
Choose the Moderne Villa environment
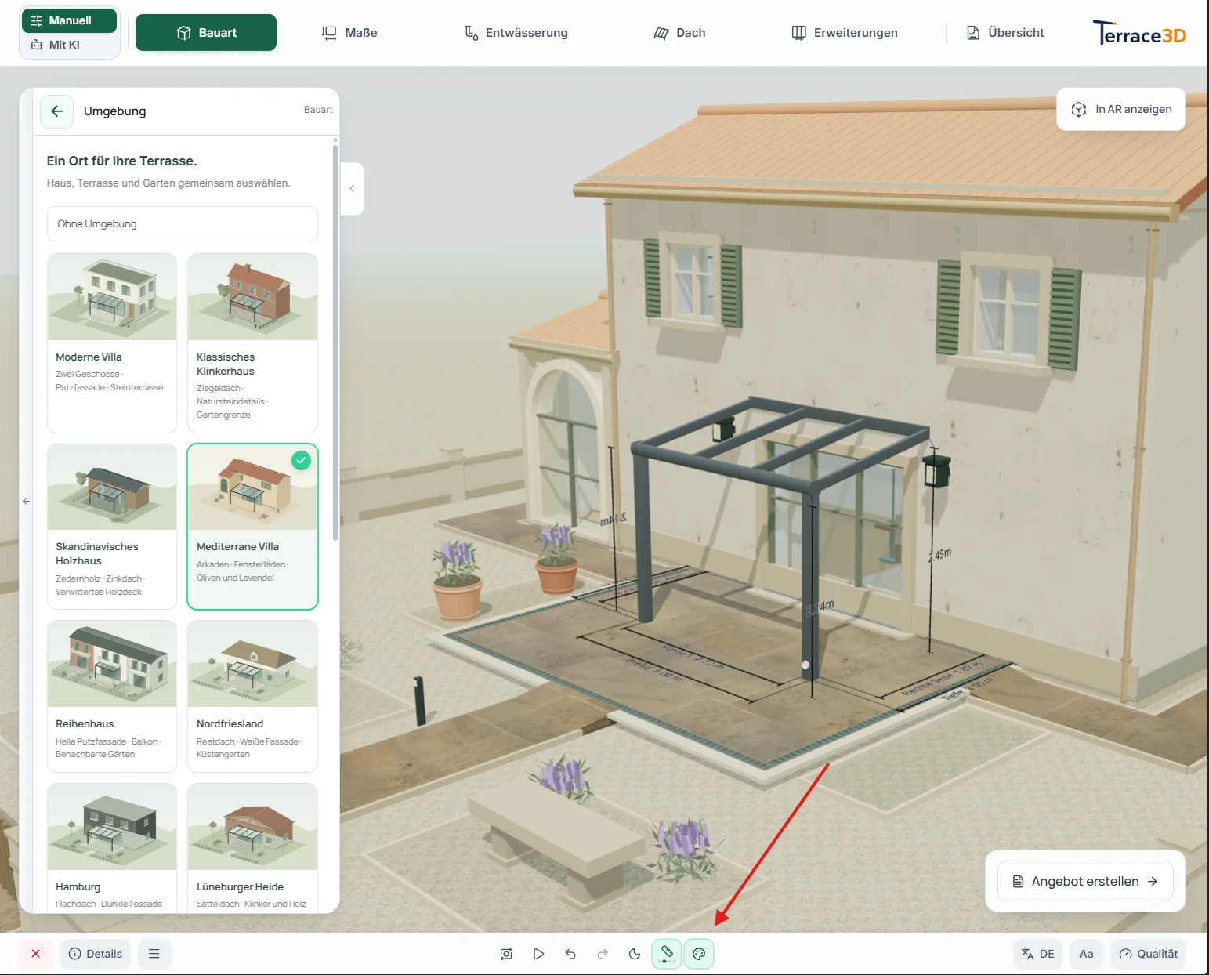[x=112, y=343]
